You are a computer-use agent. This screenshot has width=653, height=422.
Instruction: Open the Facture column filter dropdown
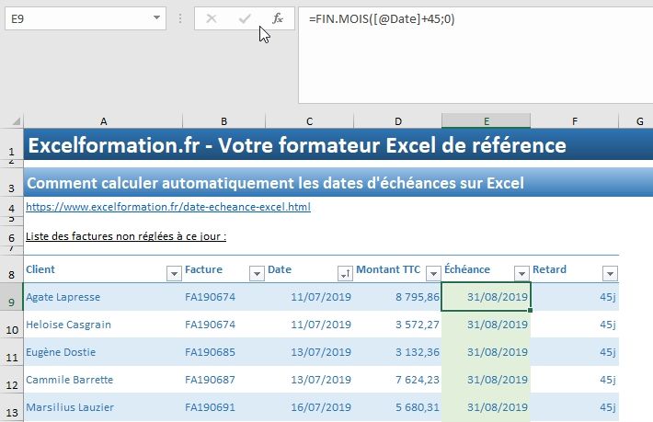pos(256,273)
